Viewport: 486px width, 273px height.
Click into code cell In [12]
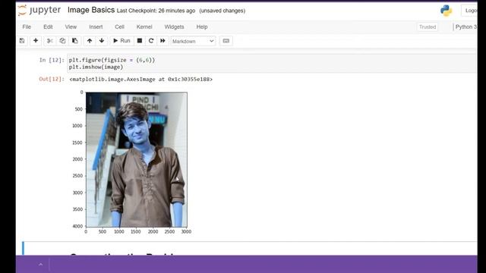pos(272,64)
